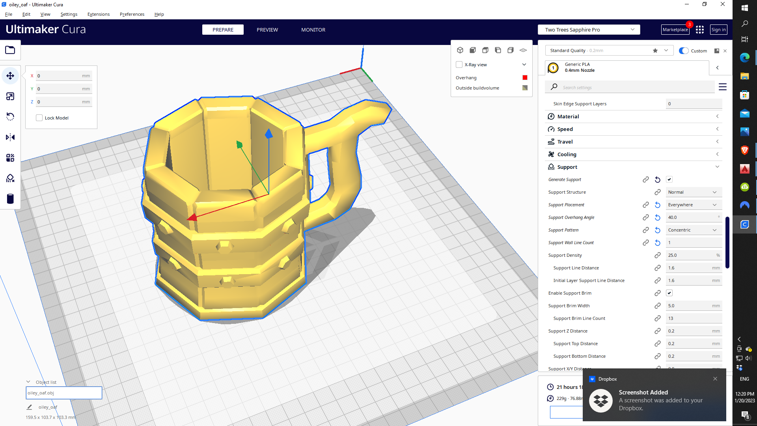Open Cura from Windows taskbar
The width and height of the screenshot is (757, 426).
744,224
